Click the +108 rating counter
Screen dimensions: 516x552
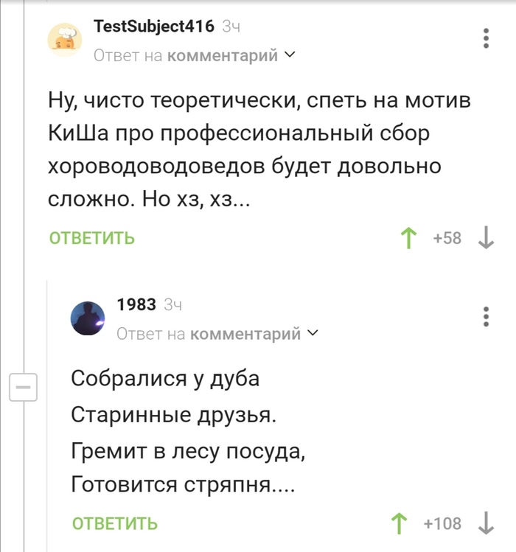click(x=443, y=523)
